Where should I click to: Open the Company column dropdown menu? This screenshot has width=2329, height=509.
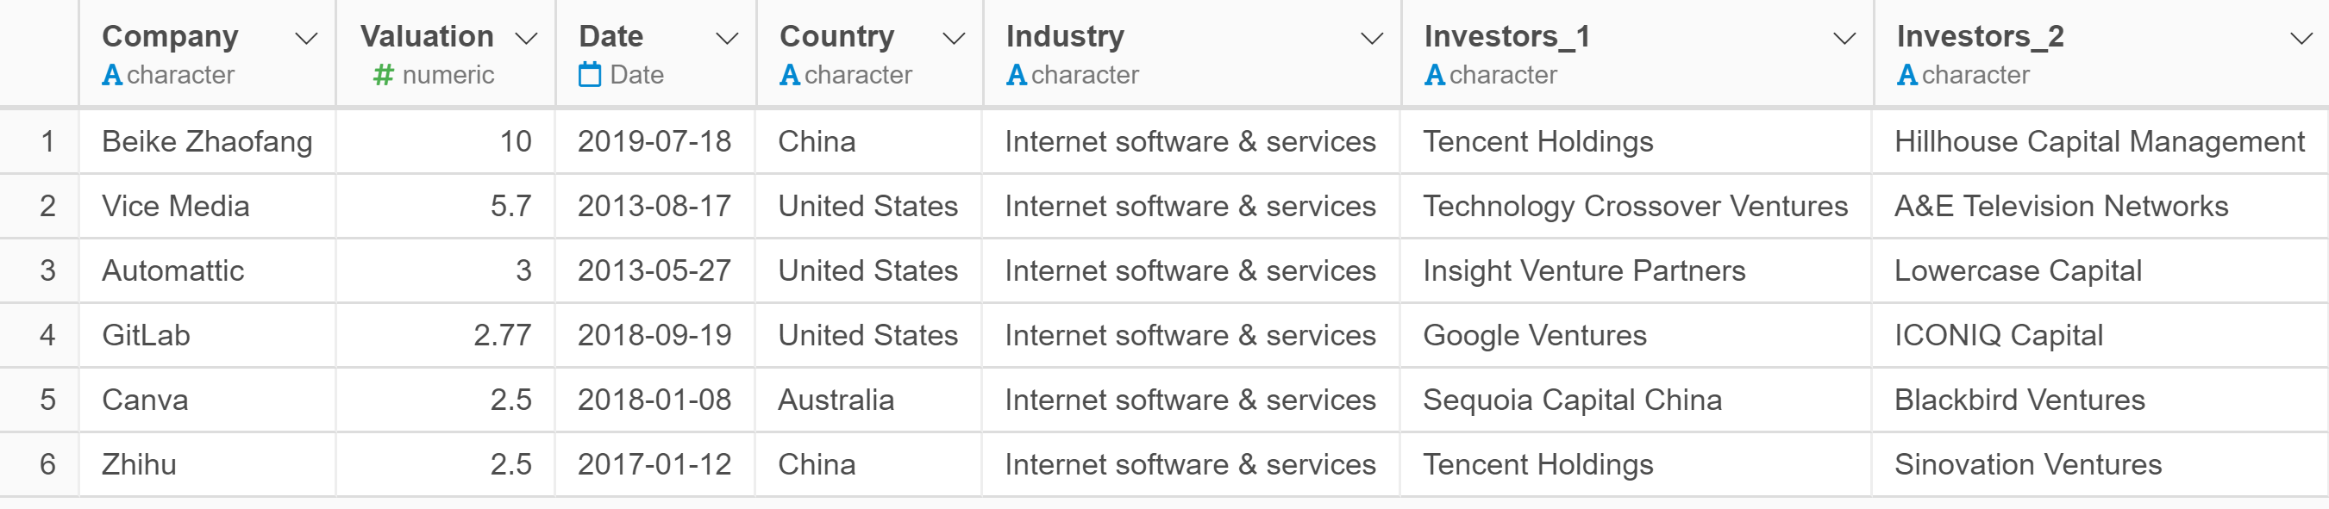306,39
